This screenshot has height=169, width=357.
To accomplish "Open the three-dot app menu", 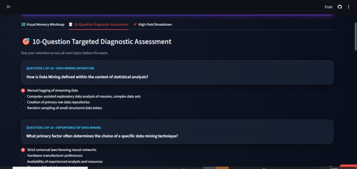I will [349, 7].
